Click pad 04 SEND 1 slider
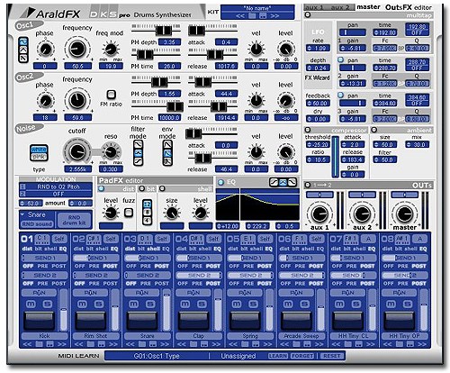Image resolution: width=450 pixels, height=373 pixels. click(199, 258)
